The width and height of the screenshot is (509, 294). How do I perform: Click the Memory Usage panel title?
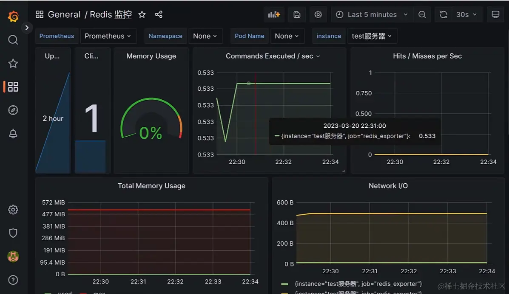(x=151, y=56)
